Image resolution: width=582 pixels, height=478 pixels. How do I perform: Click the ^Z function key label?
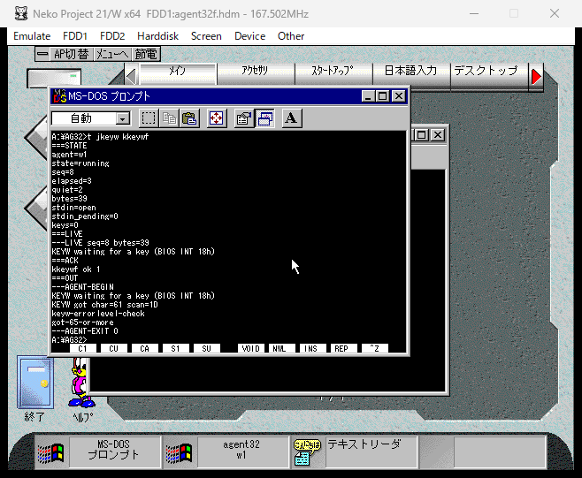pos(375,349)
